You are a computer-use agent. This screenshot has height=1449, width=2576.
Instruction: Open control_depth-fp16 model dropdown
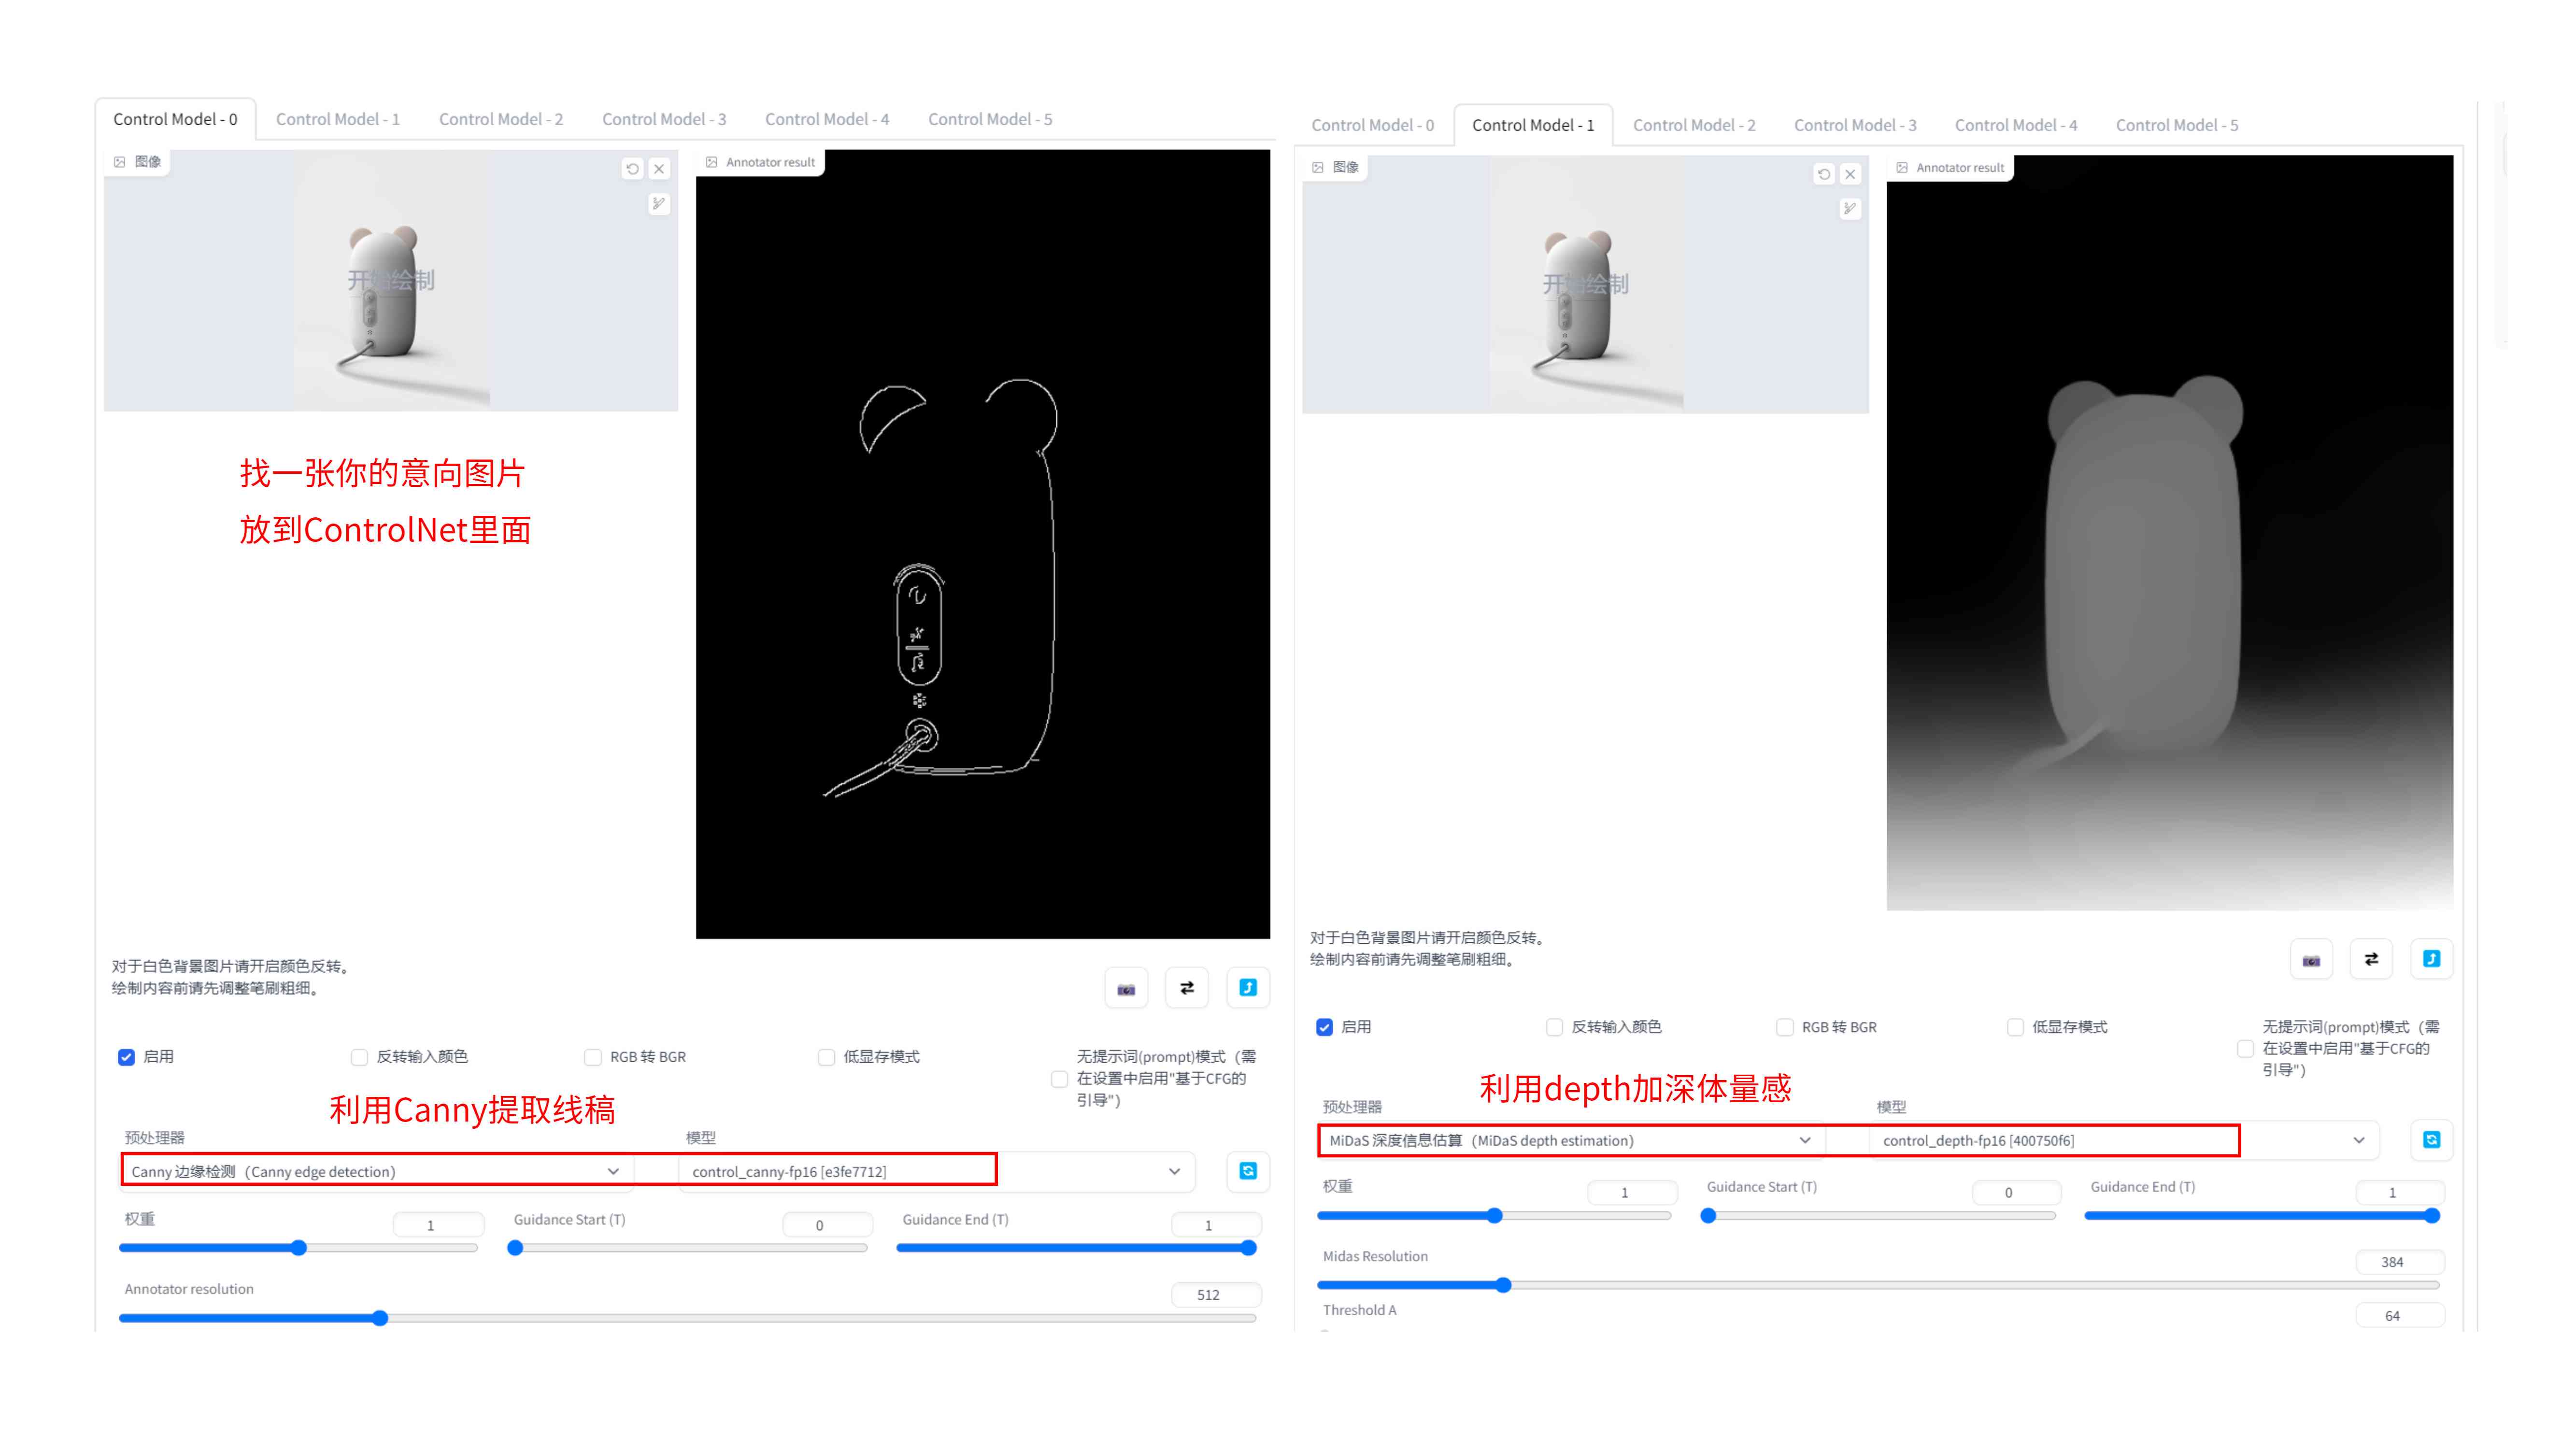click(2124, 1140)
